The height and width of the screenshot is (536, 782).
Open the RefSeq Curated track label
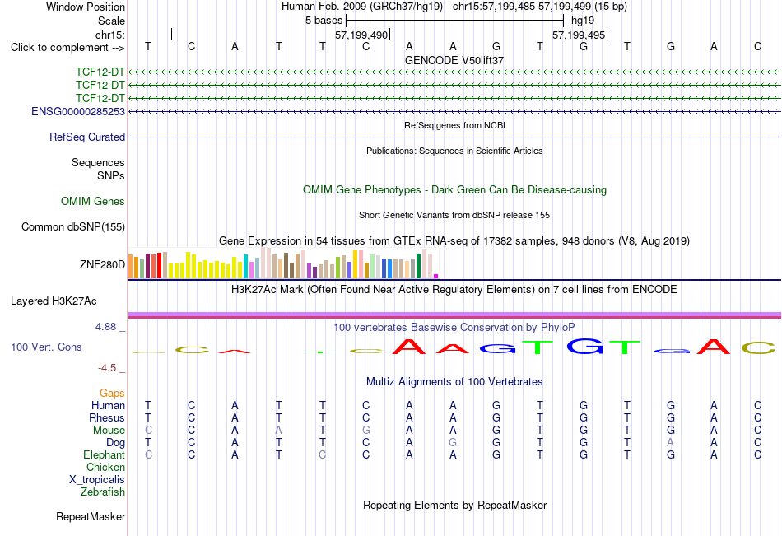[x=87, y=137]
